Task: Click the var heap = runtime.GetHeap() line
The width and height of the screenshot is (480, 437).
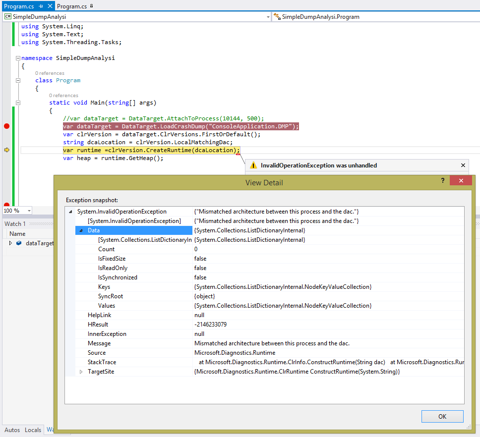Action: (113, 158)
